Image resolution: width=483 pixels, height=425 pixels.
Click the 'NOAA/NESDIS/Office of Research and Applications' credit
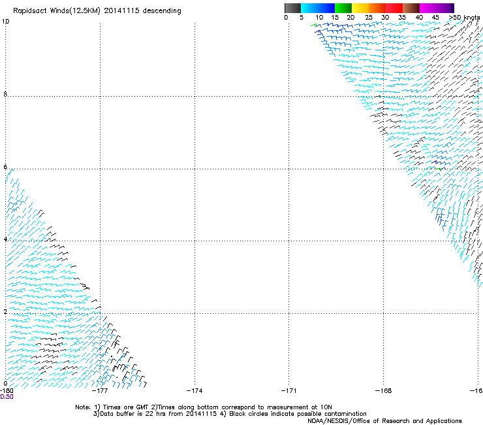pyautogui.click(x=384, y=421)
